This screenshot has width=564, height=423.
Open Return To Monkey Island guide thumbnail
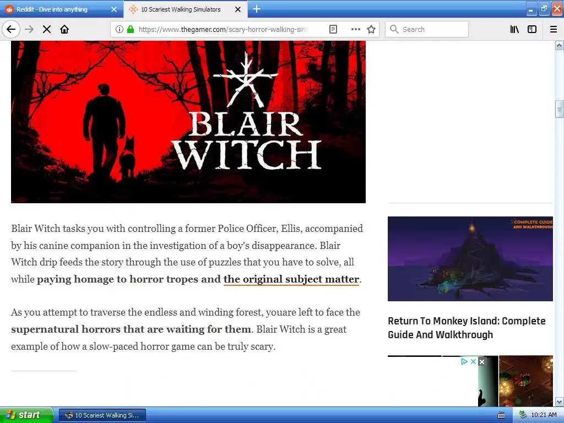pos(470,259)
